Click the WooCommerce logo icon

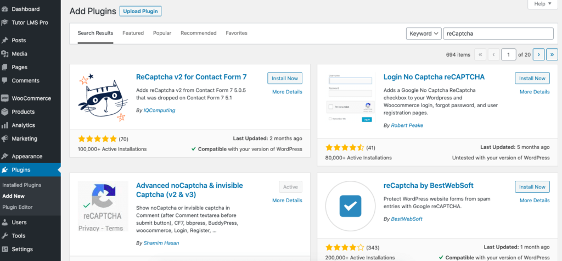[x=4, y=98]
